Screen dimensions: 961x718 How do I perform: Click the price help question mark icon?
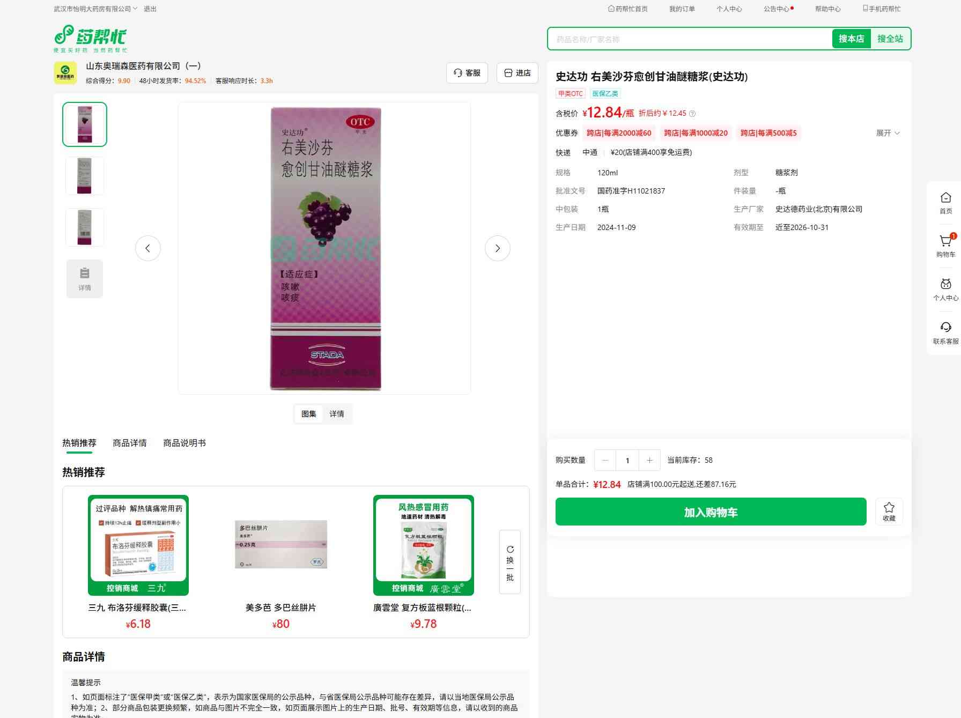click(x=692, y=114)
